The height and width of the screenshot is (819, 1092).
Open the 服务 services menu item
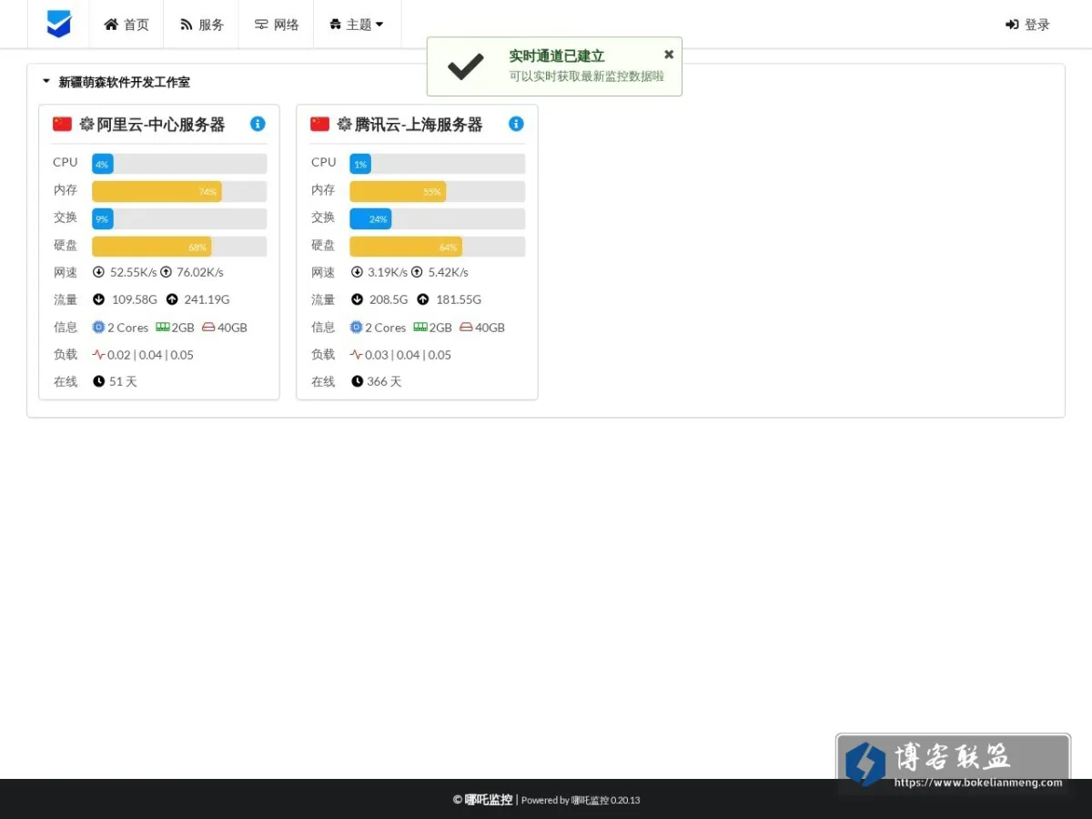click(202, 25)
